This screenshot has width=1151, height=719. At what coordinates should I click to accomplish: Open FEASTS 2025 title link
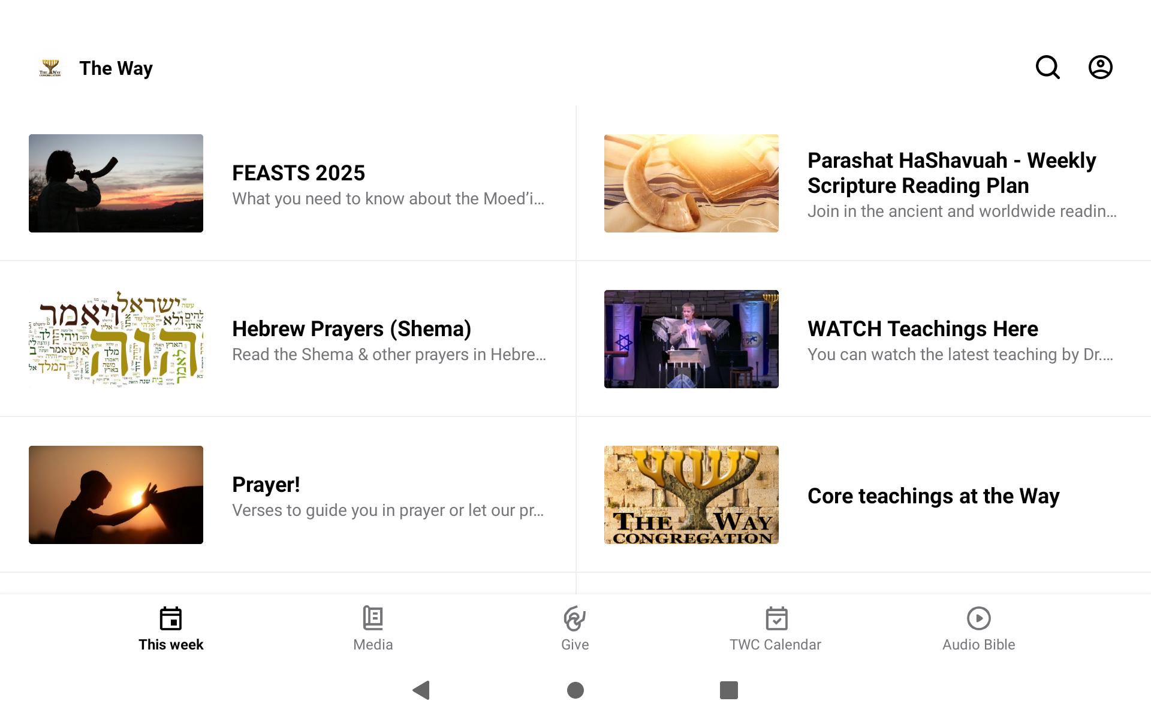299,173
